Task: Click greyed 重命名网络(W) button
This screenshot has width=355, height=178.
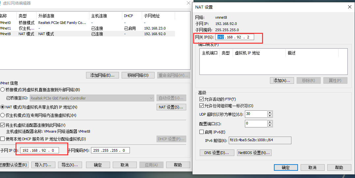Action: pyautogui.click(x=174, y=75)
